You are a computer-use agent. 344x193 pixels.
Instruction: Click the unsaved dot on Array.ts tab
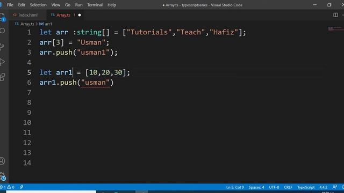click(x=80, y=15)
